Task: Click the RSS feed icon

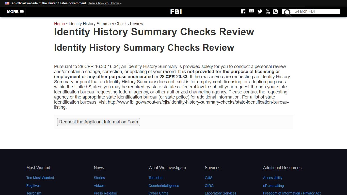Action: coord(275,12)
